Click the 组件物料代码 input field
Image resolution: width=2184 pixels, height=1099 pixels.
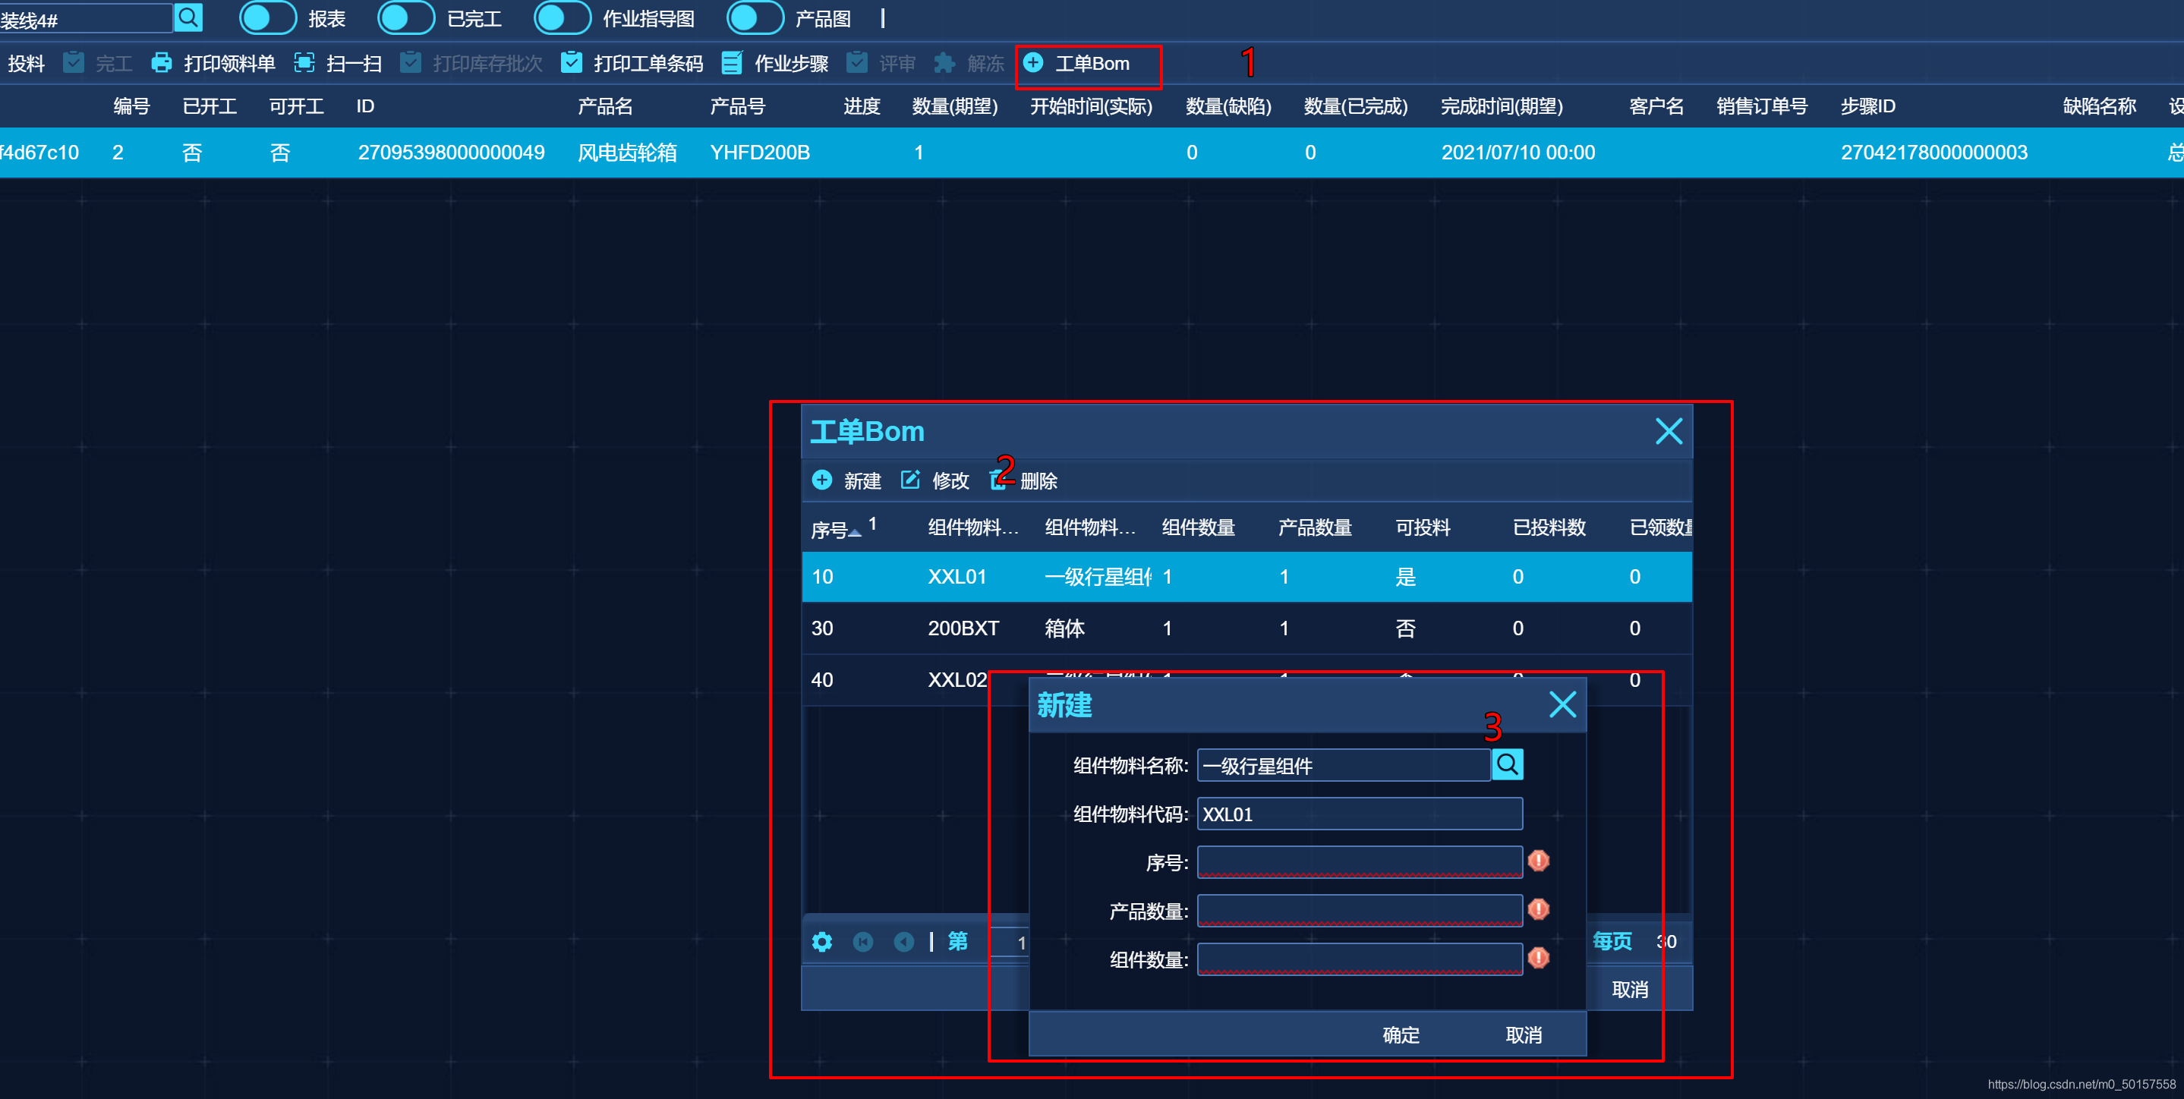1359,814
